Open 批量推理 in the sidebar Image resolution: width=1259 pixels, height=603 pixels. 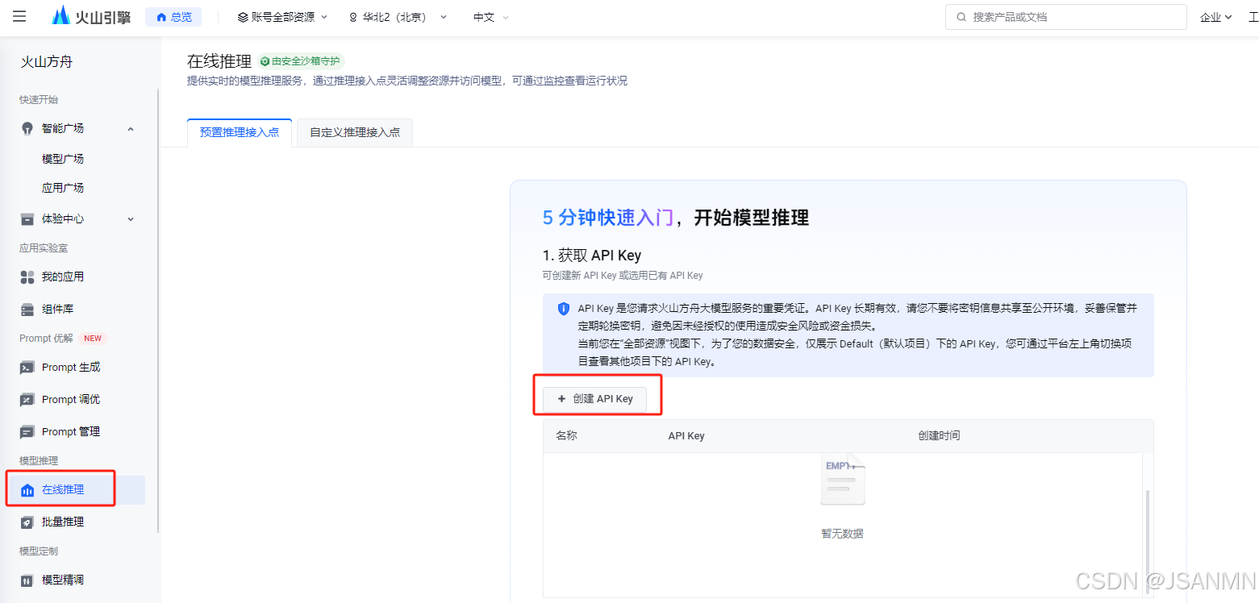pos(63,522)
